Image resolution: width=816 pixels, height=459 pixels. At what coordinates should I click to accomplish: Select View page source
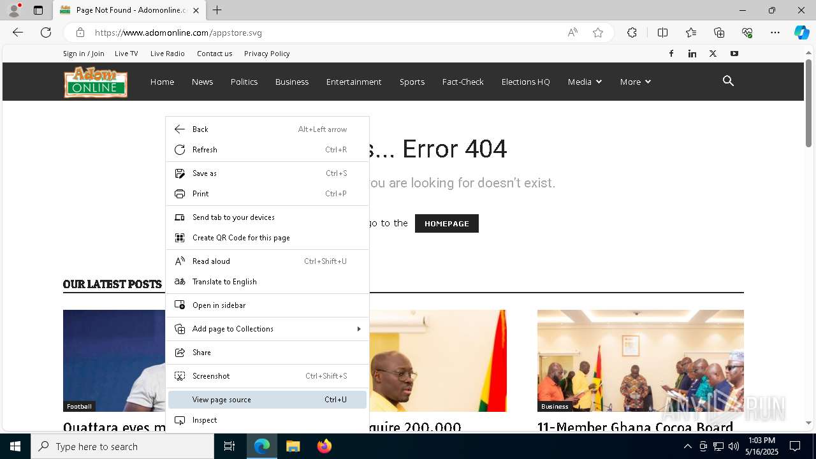pyautogui.click(x=267, y=400)
